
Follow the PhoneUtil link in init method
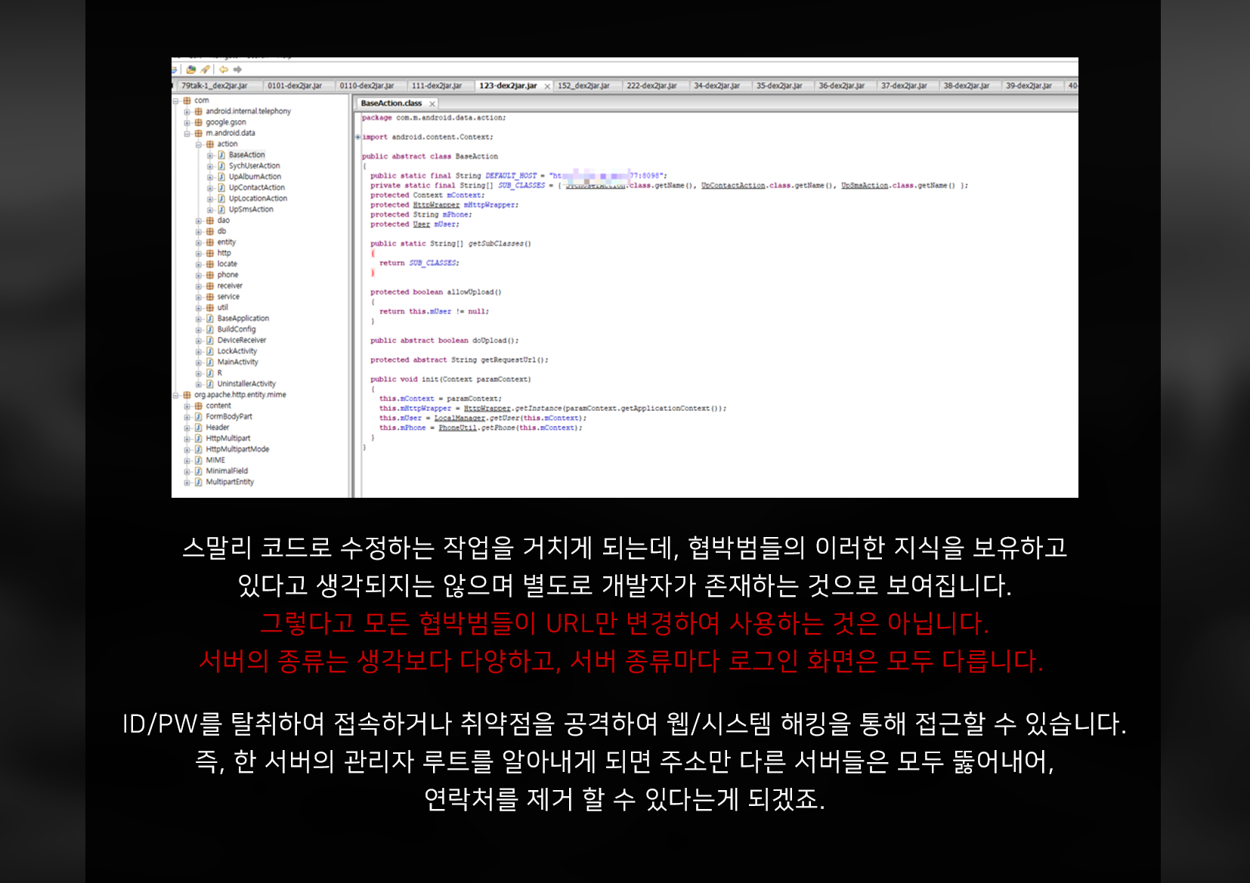458,428
